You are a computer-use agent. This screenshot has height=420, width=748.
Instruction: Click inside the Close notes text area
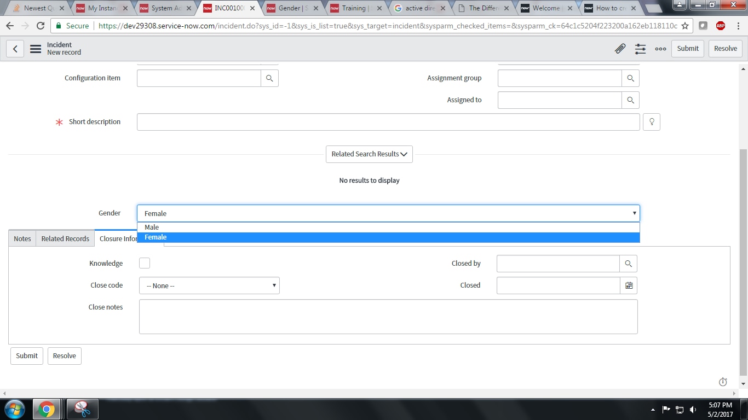tap(388, 316)
